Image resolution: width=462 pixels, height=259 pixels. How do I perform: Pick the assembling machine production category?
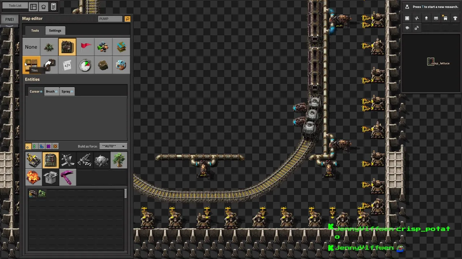click(x=51, y=160)
